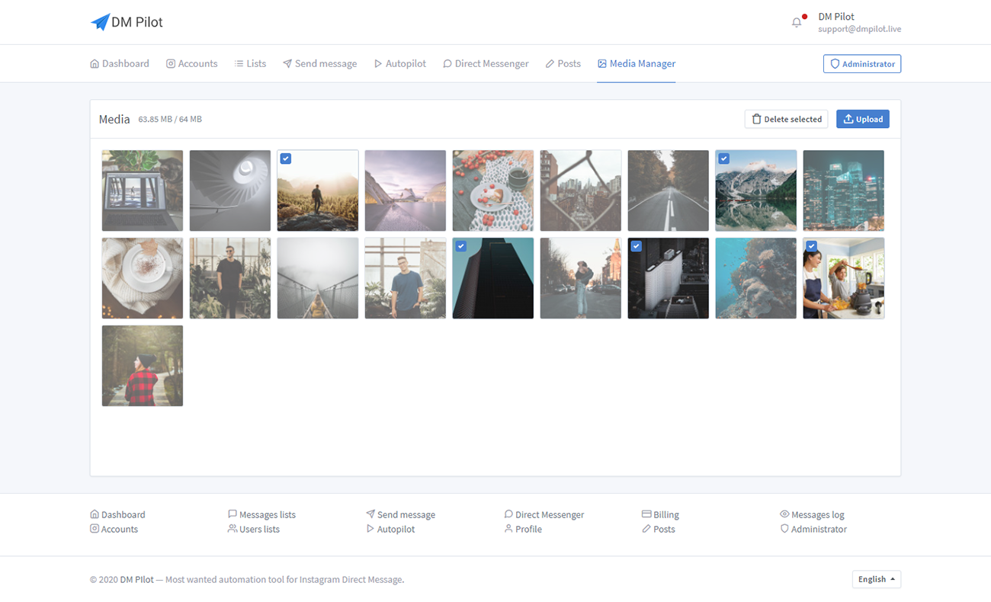The image size is (991, 602).
Task: Select the foggy suspension bridge thumbnail
Action: point(318,278)
